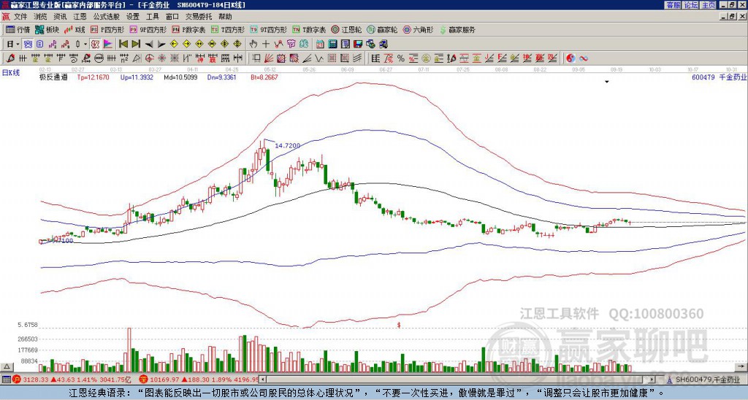748x400 pixels.
Task: Open the 日 period dropdown
Action: click(x=13, y=44)
